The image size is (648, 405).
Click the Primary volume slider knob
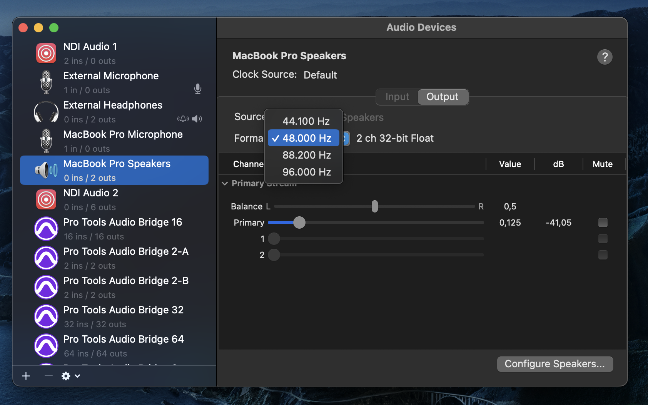[x=299, y=223]
